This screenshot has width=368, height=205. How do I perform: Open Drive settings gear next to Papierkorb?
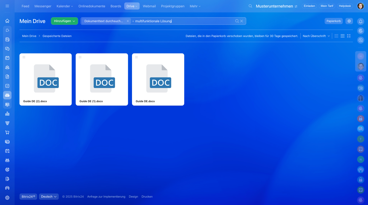click(x=349, y=21)
